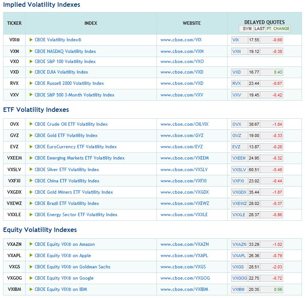Click the ETF Volatility Indexes heading
The image size is (305, 298).
[x=36, y=110]
